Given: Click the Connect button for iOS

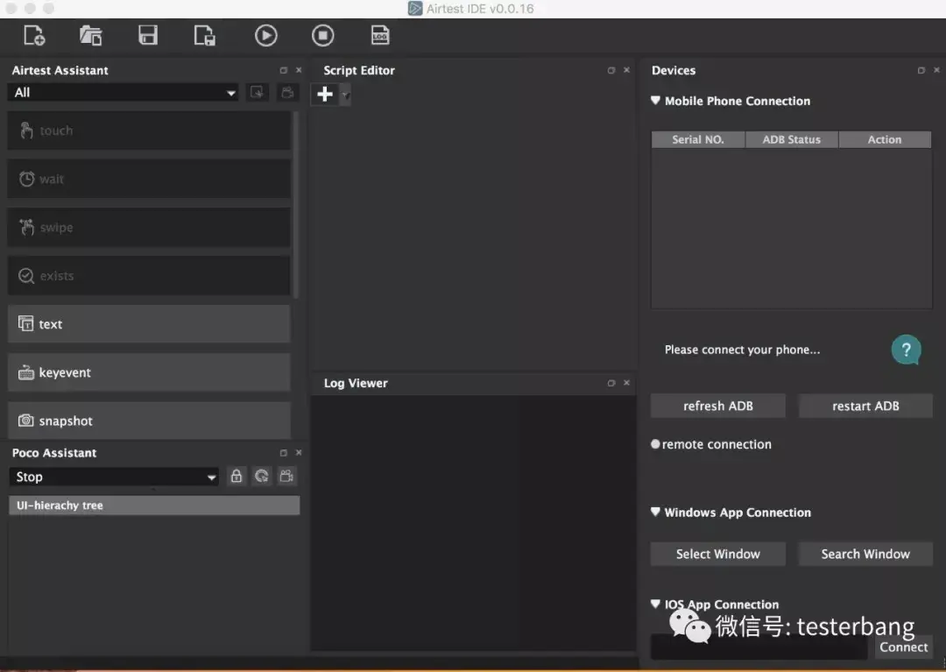Looking at the screenshot, I should click(x=903, y=647).
